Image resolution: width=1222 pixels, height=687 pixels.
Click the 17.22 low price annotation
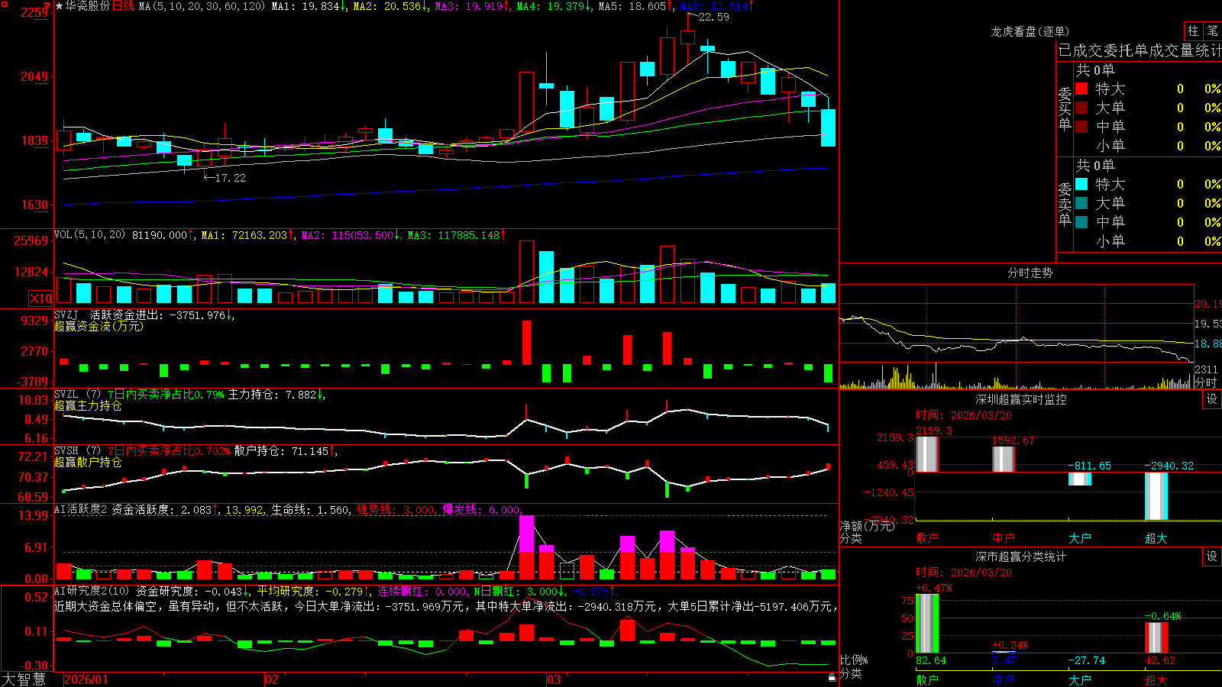coord(231,178)
